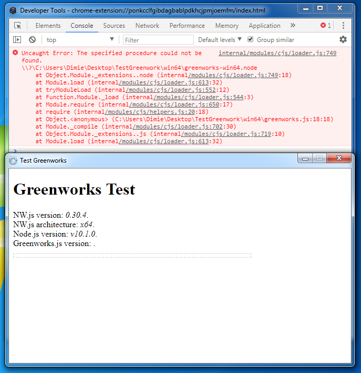This screenshot has height=373, width=361.
Task: Click the Test Greenworks window title icon
Action: pyautogui.click(x=13, y=161)
